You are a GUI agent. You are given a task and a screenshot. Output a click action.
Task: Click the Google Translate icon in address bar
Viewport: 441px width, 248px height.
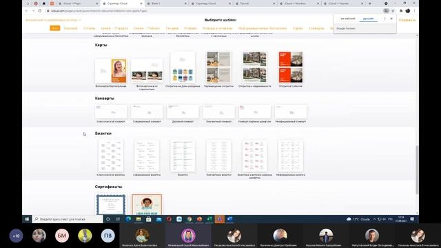(x=386, y=11)
